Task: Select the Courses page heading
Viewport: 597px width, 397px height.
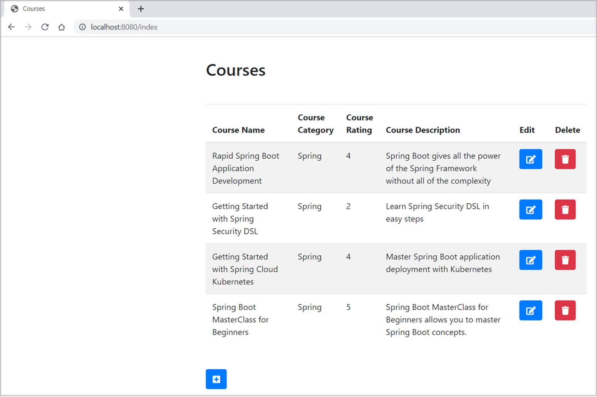Action: [x=235, y=70]
